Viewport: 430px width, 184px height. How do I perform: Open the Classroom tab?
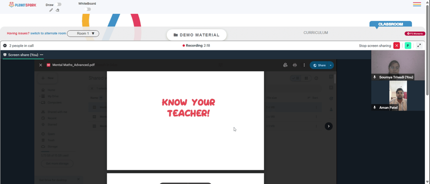point(390,24)
